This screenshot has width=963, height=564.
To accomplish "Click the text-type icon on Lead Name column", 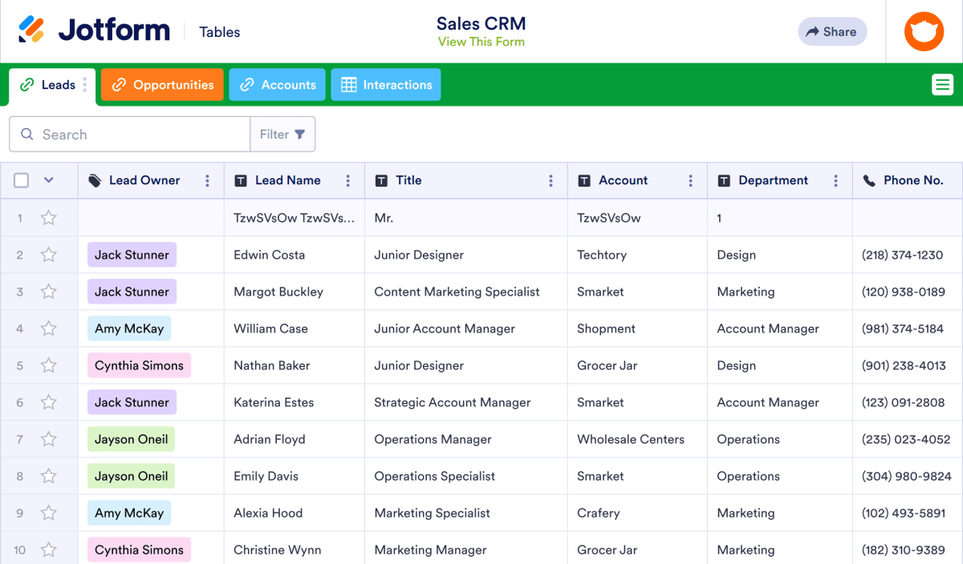I will click(240, 179).
